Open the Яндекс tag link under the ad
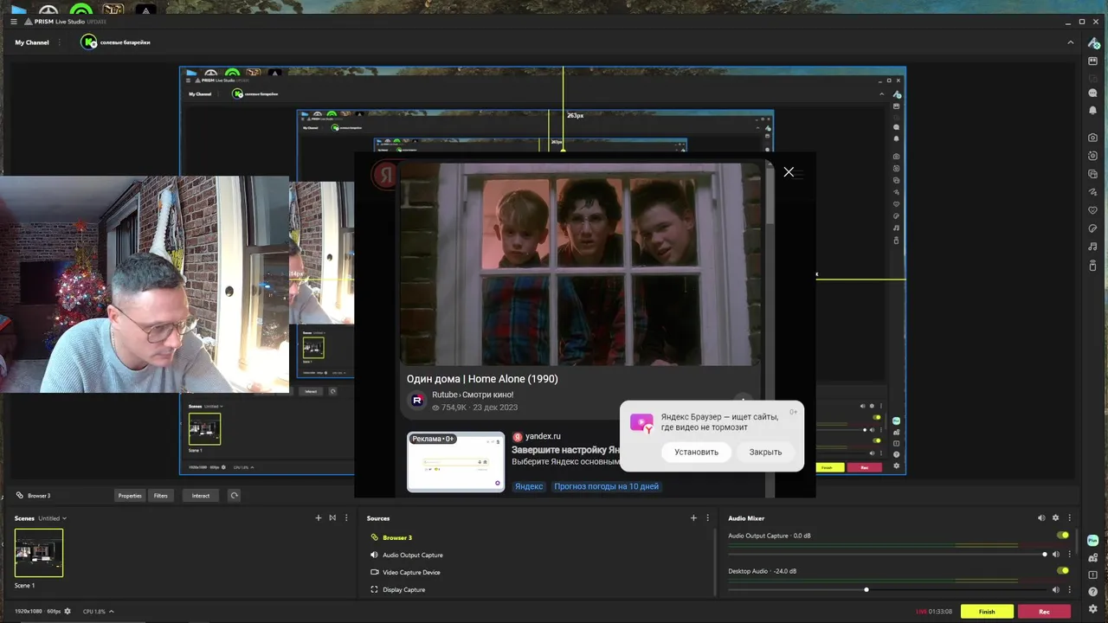 (x=529, y=486)
